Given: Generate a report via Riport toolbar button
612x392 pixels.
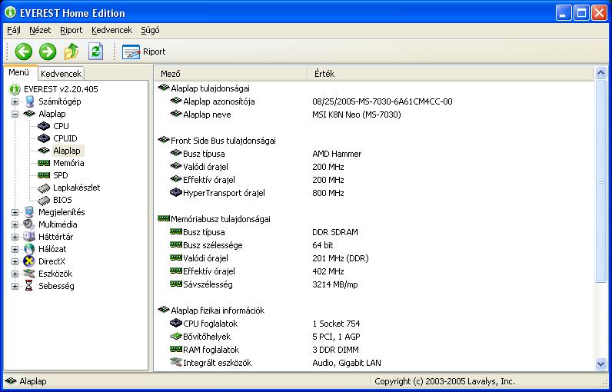Looking at the screenshot, I should click(144, 51).
